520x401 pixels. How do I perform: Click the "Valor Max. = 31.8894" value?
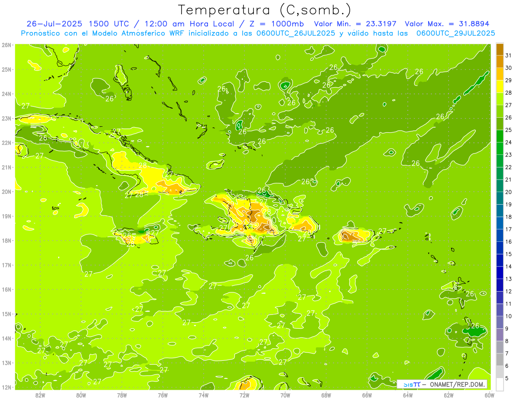[447, 24]
